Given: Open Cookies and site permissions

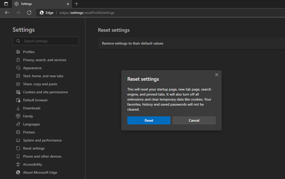Looking at the screenshot, I should (x=45, y=92).
